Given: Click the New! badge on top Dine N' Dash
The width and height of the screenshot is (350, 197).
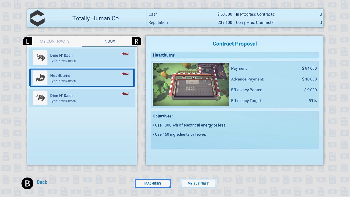Looking at the screenshot, I should pos(125,54).
